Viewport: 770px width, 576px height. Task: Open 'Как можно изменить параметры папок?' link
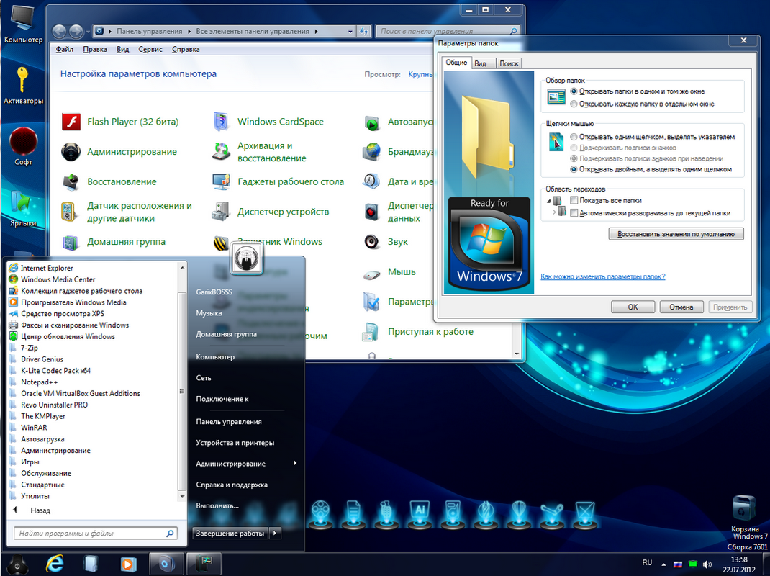[x=602, y=276]
